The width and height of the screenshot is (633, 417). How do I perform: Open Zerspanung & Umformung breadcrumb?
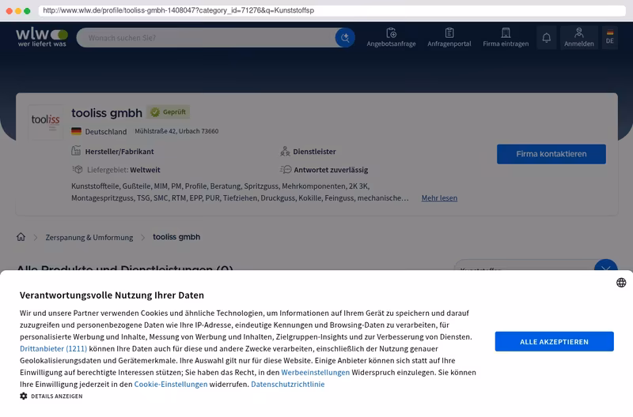click(x=89, y=237)
